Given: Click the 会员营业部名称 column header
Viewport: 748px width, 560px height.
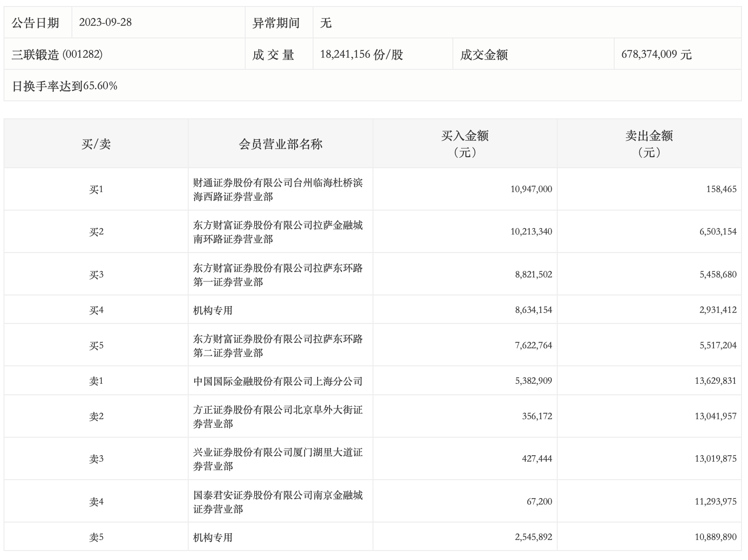Looking at the screenshot, I should coord(281,144).
